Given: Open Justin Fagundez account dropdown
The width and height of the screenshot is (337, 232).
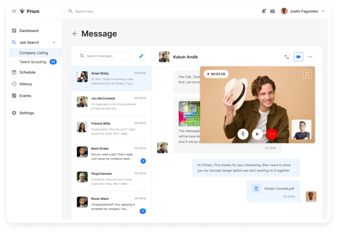Looking at the screenshot, I should (x=323, y=11).
